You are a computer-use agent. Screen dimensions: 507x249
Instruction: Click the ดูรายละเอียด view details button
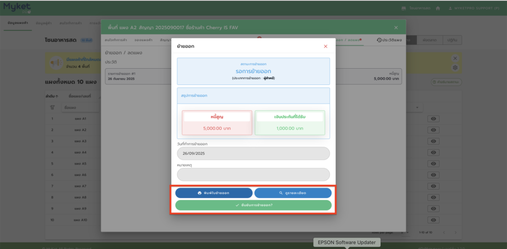[x=293, y=193]
